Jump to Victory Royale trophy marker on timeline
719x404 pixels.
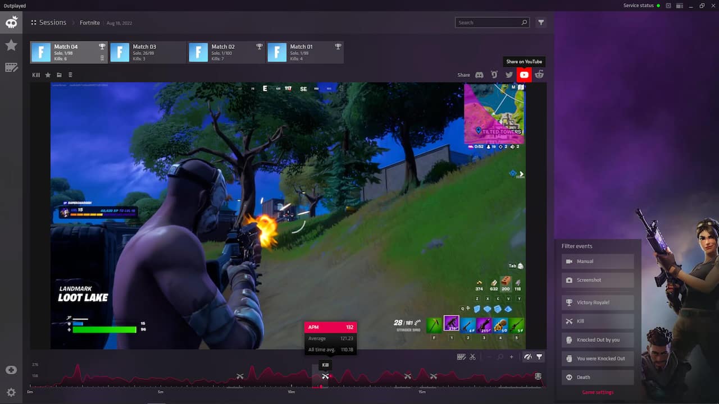coord(538,376)
